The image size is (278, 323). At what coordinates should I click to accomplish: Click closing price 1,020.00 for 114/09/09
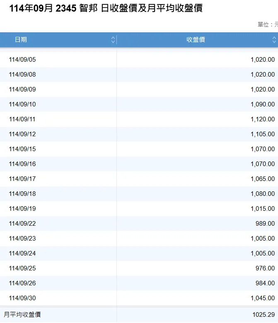(x=263, y=89)
